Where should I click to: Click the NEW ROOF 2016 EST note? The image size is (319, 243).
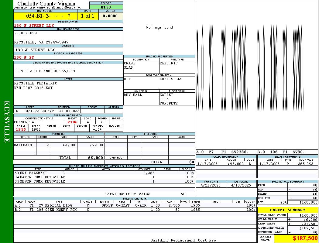(33, 88)
